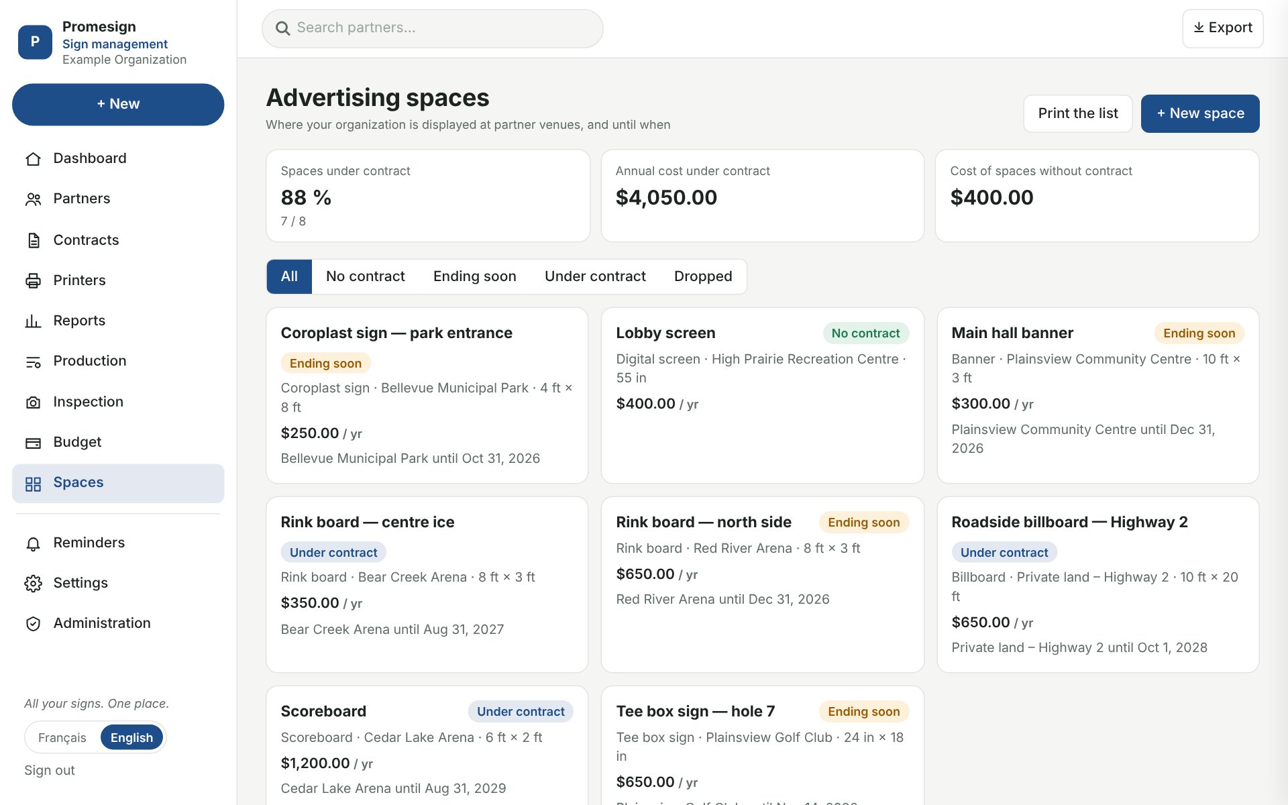
Task: Focus the Search partners field
Action: coord(432,28)
